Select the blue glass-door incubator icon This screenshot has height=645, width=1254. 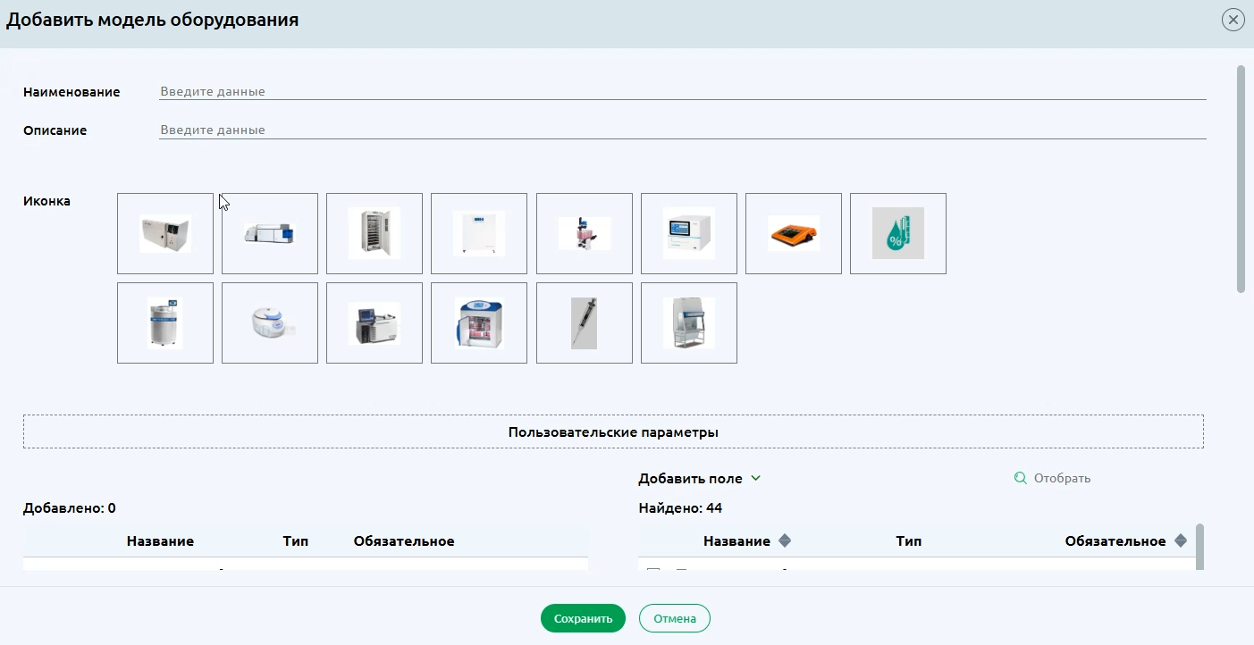tap(479, 322)
